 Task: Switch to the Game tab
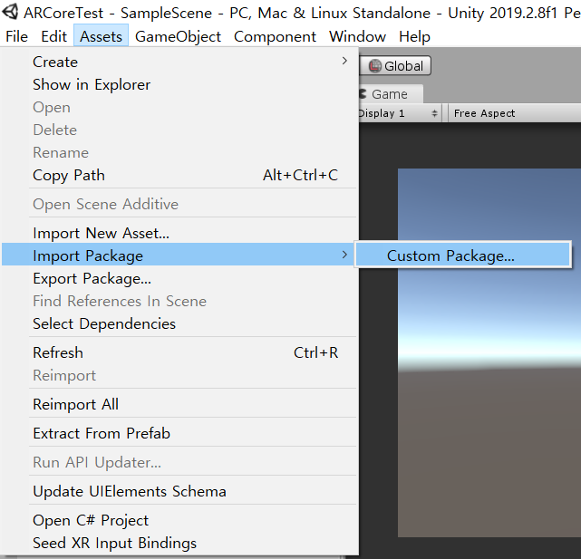(x=390, y=94)
